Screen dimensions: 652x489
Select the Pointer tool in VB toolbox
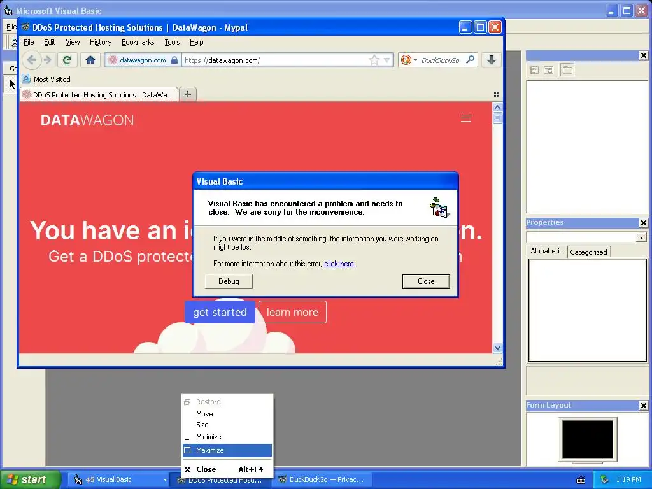point(11,85)
